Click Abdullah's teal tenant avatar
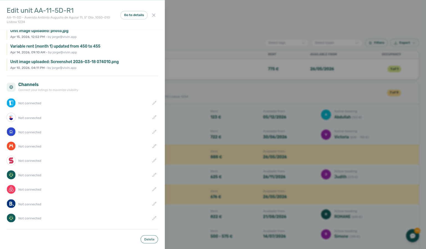The width and height of the screenshot is (426, 249). point(326,115)
